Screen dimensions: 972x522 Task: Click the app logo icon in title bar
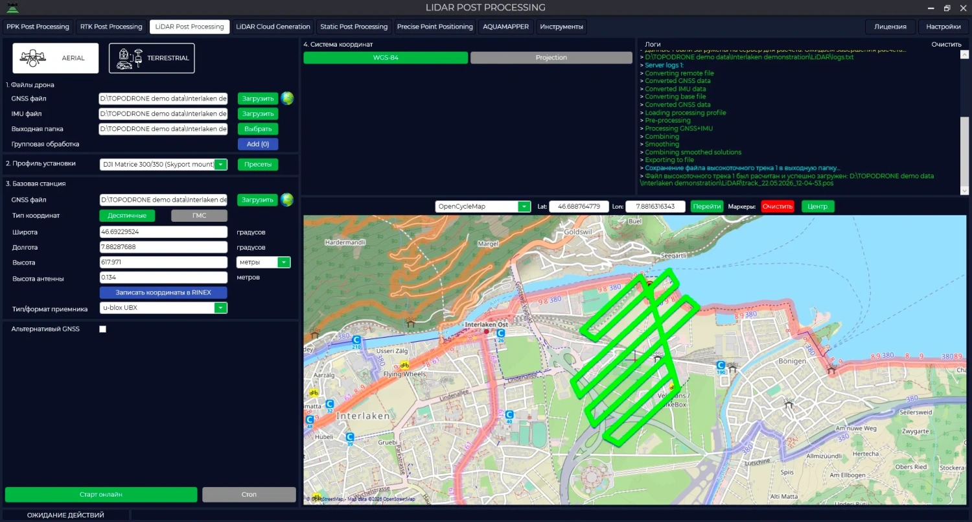[12, 8]
